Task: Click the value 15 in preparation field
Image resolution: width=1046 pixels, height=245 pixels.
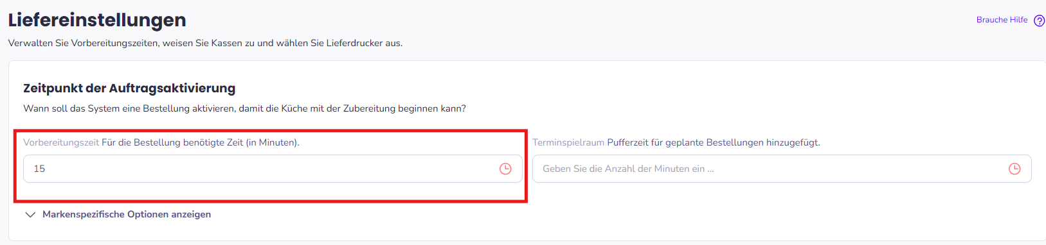Action: (x=39, y=169)
